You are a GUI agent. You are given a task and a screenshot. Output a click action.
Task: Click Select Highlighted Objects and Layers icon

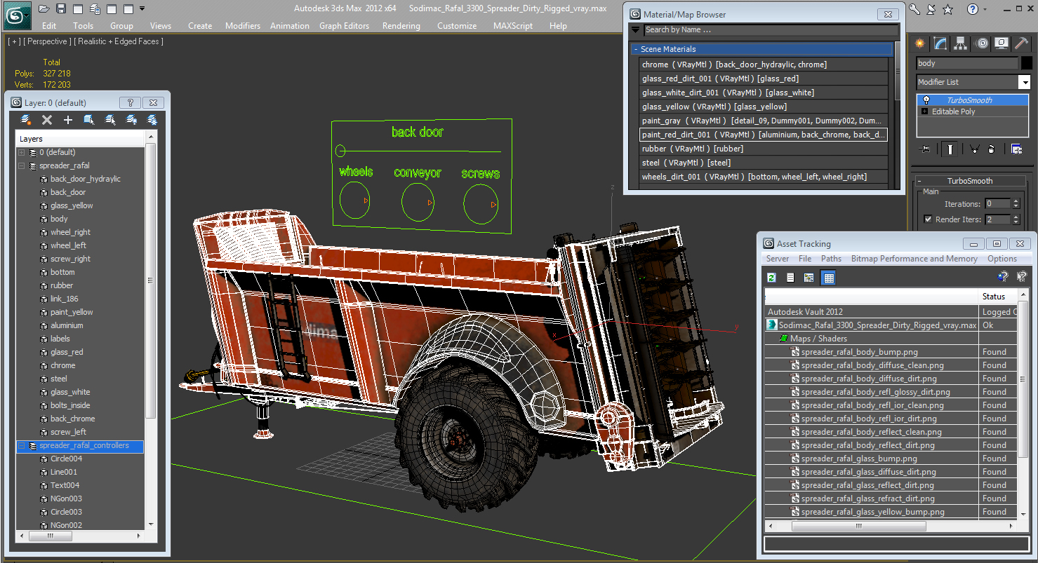coord(89,120)
